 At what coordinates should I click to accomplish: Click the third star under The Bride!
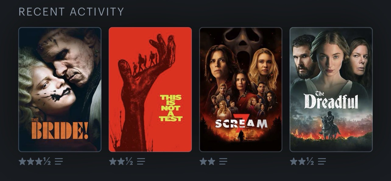pyautogui.click(x=39, y=161)
